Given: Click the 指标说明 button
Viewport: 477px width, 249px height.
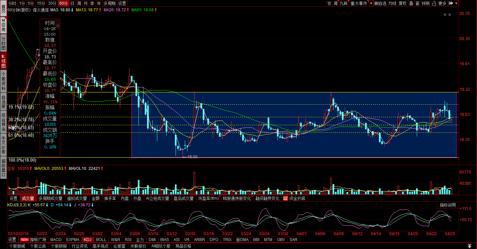Looking at the screenshot, I should (x=448, y=205).
